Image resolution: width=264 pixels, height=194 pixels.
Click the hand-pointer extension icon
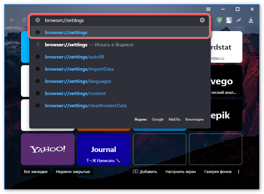(229, 20)
